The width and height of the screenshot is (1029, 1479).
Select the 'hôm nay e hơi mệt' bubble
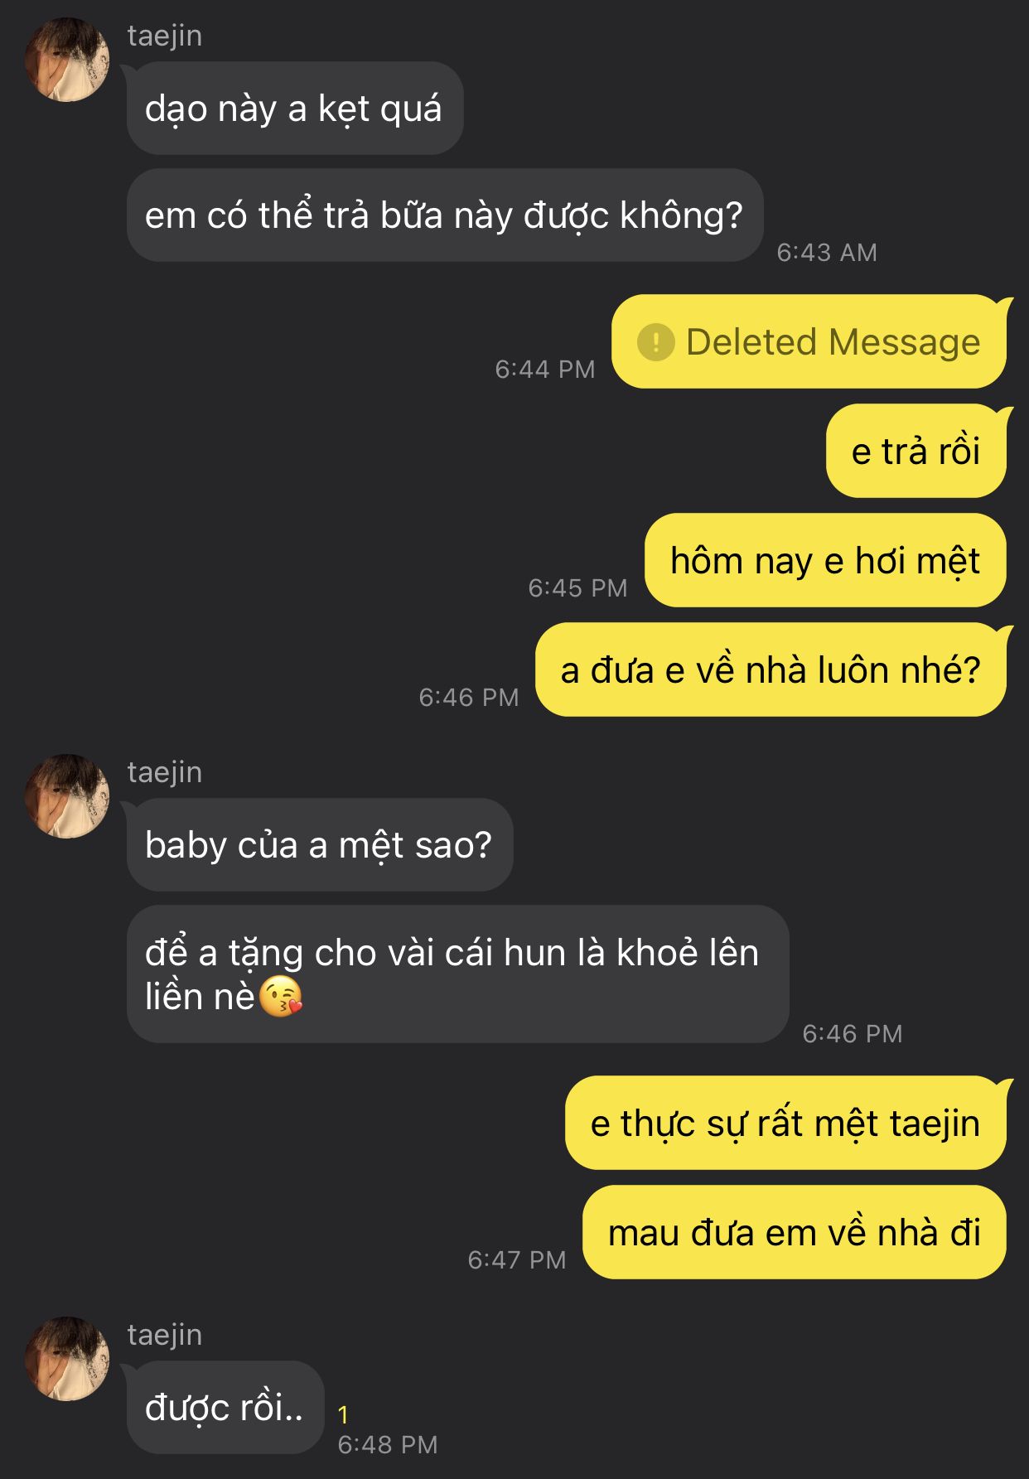tap(825, 560)
